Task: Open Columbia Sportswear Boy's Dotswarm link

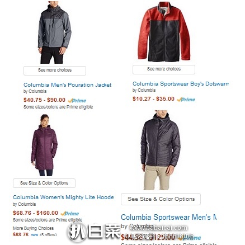Action: tap(181, 84)
